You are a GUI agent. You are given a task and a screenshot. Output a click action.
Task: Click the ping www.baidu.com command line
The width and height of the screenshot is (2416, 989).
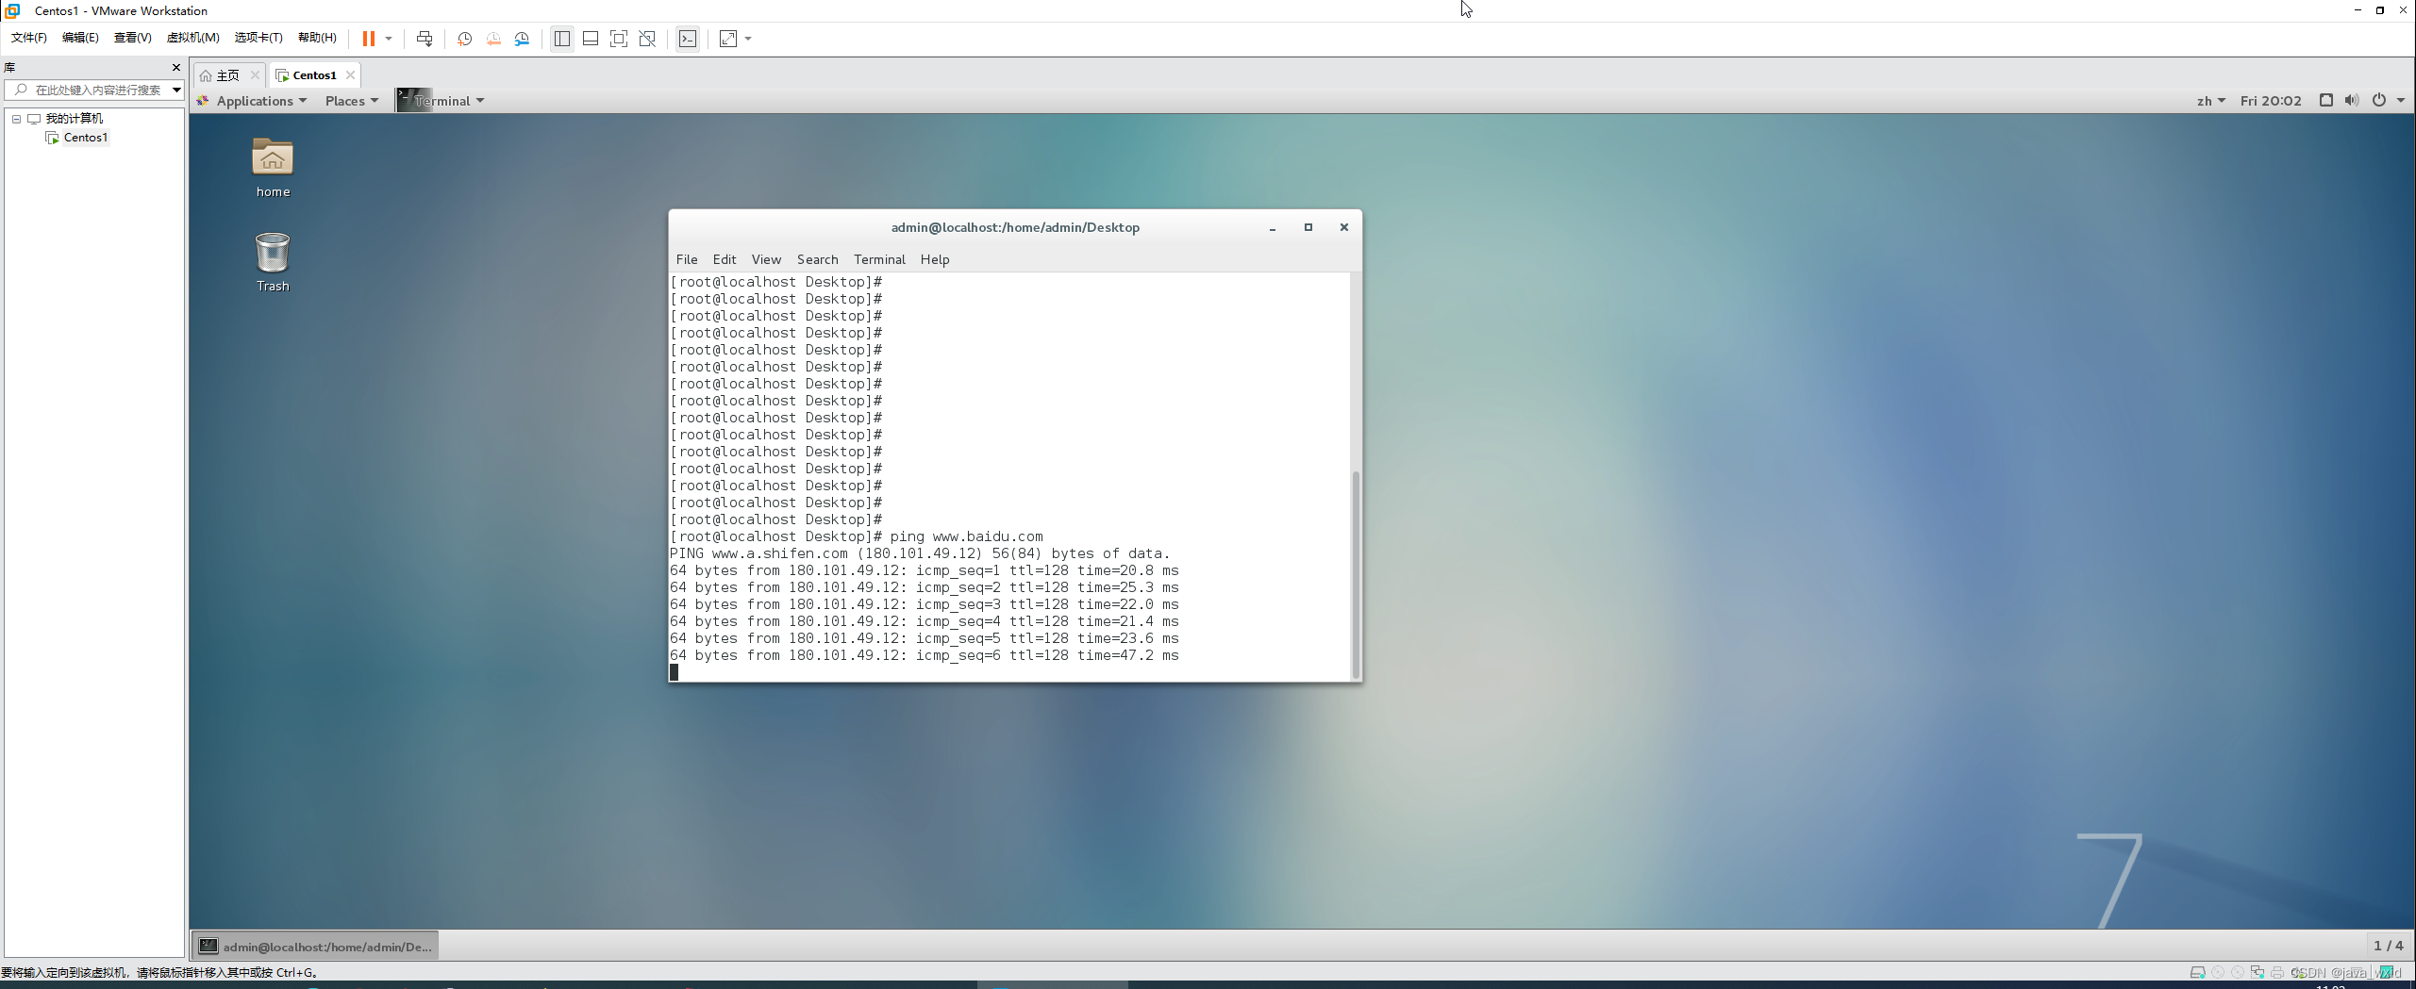857,536
